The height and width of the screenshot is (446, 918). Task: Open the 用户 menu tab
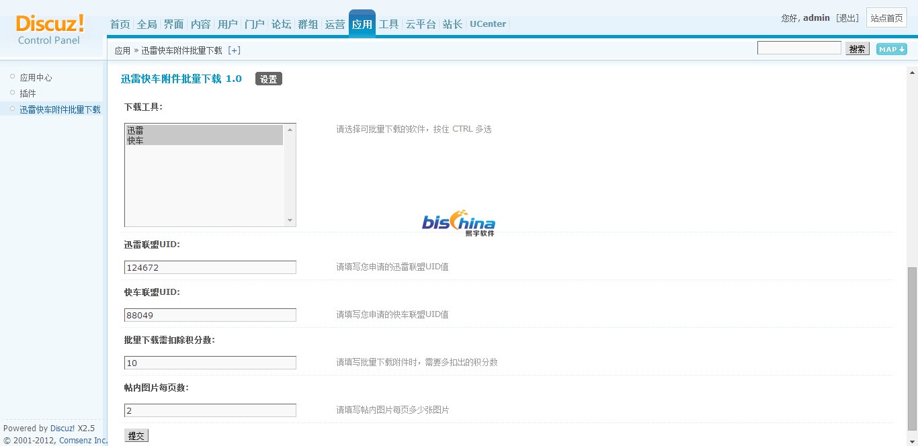[x=228, y=24]
